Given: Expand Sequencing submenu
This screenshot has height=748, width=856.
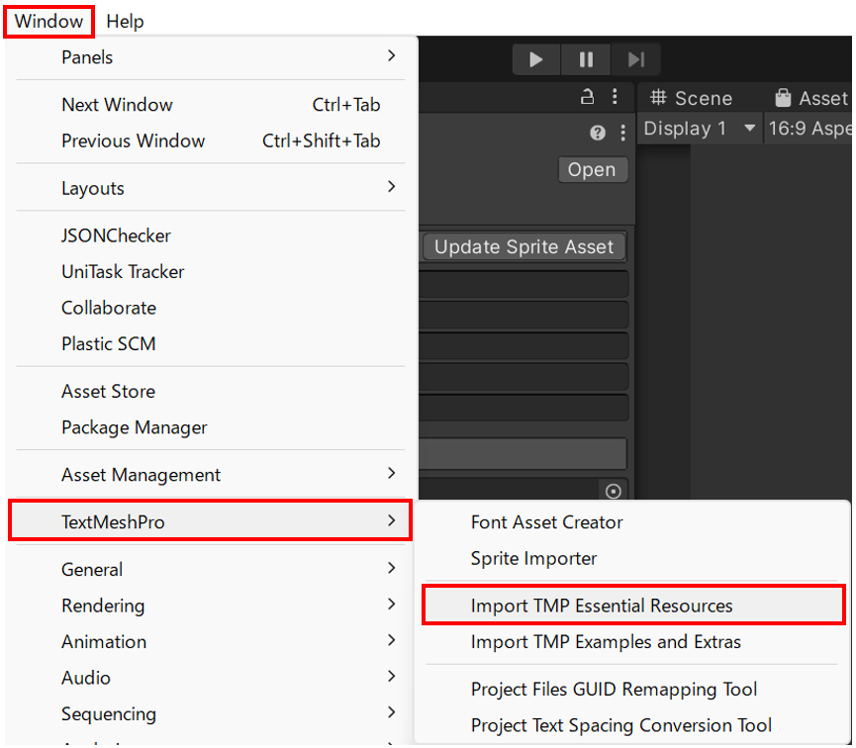Looking at the screenshot, I should pyautogui.click(x=210, y=713).
